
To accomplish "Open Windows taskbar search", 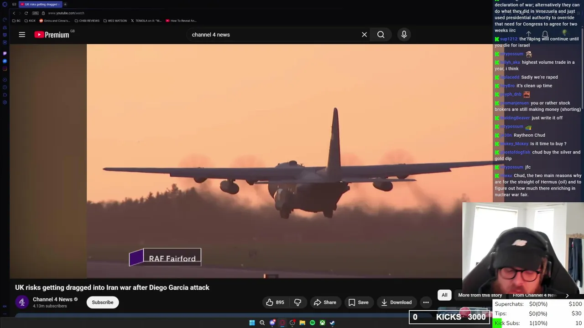I will click(262, 323).
